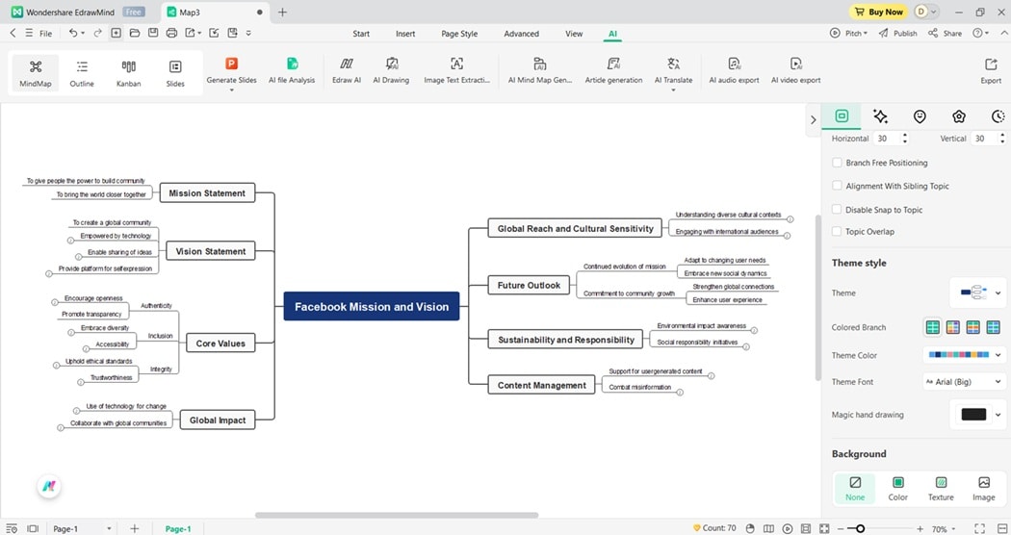1011x535 pixels.
Task: Open AI file Analysis tool
Action: pos(292,70)
